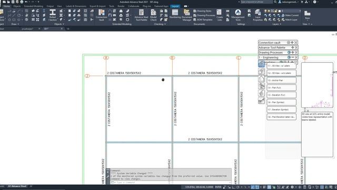Expand the Draw panel dropdown
Image resolution: width=337 pixels, height=190 pixels.
tap(15, 24)
